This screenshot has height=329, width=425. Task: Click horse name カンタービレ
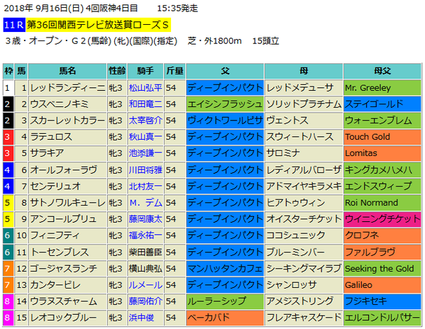point(55,285)
